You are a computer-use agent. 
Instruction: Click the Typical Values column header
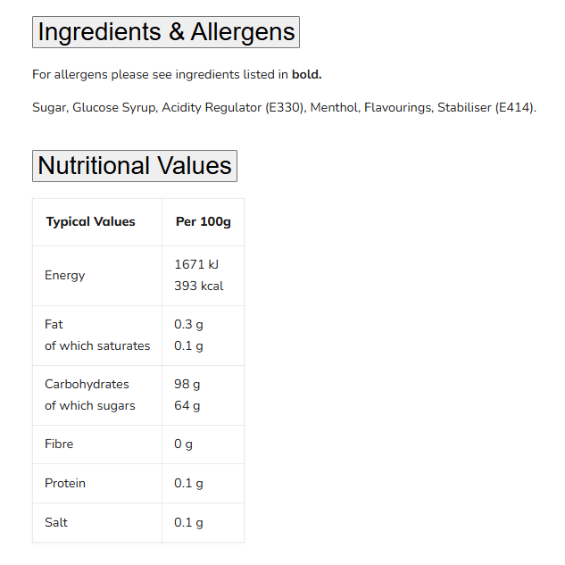(x=91, y=221)
